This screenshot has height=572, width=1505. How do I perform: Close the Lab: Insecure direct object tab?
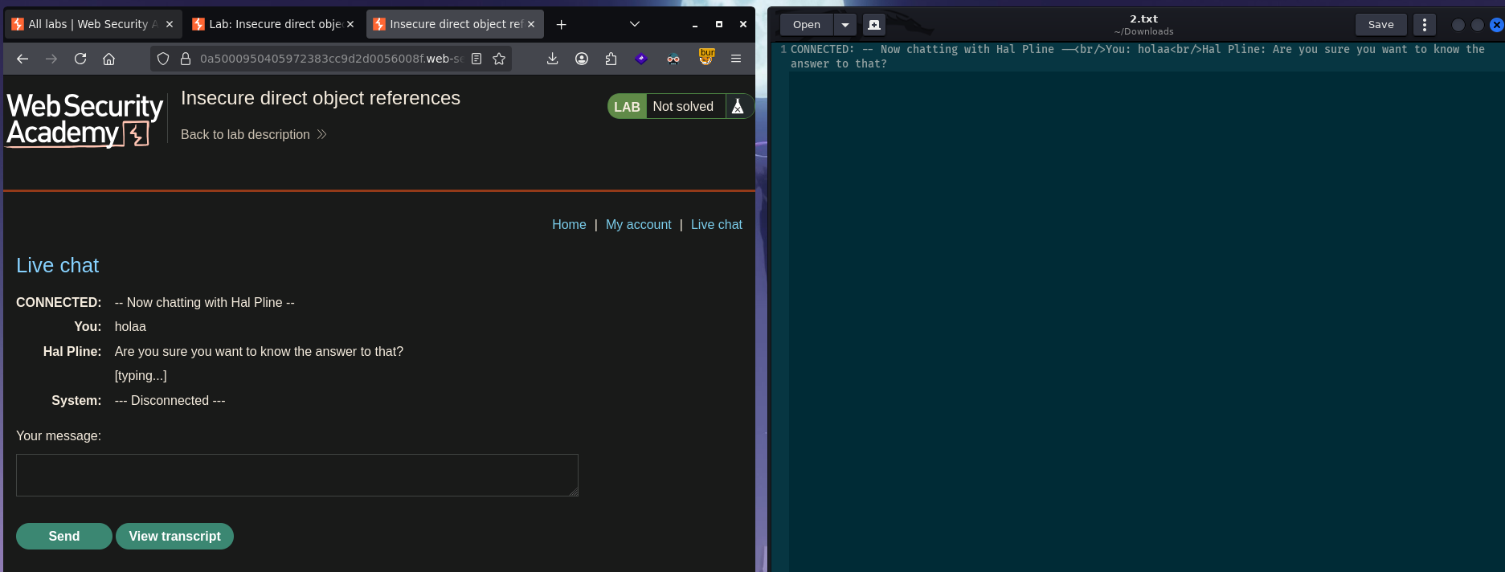click(x=350, y=24)
